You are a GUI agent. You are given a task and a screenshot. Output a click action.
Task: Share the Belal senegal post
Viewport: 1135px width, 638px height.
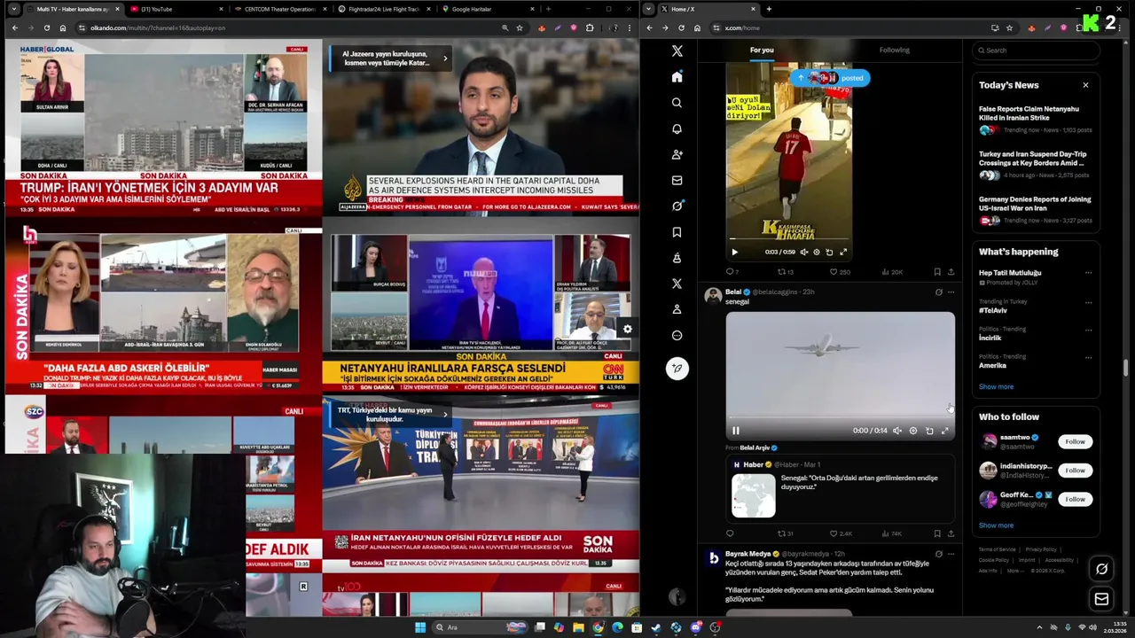pyautogui.click(x=951, y=533)
